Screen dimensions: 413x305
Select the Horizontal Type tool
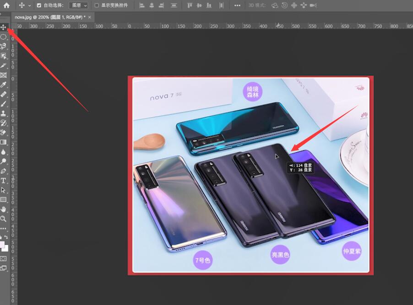pos(3,181)
